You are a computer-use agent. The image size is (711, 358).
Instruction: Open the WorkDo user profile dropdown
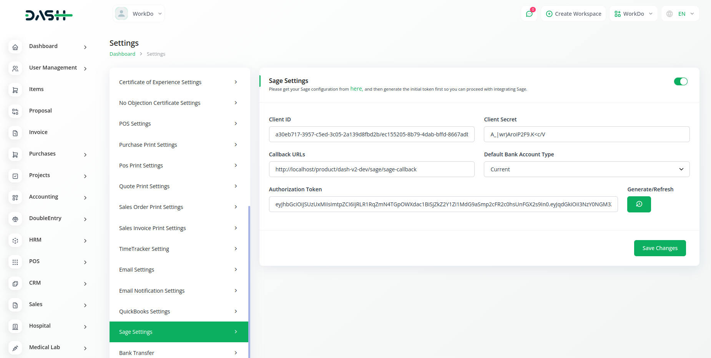(139, 14)
